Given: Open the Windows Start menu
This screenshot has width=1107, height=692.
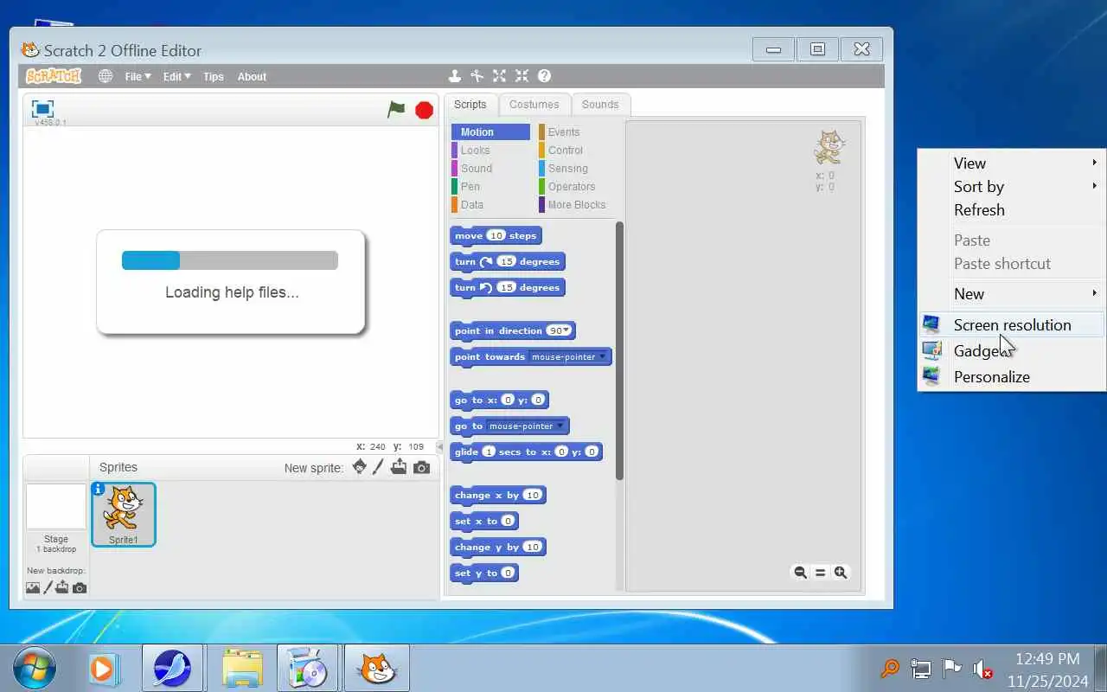Looking at the screenshot, I should pyautogui.click(x=35, y=668).
